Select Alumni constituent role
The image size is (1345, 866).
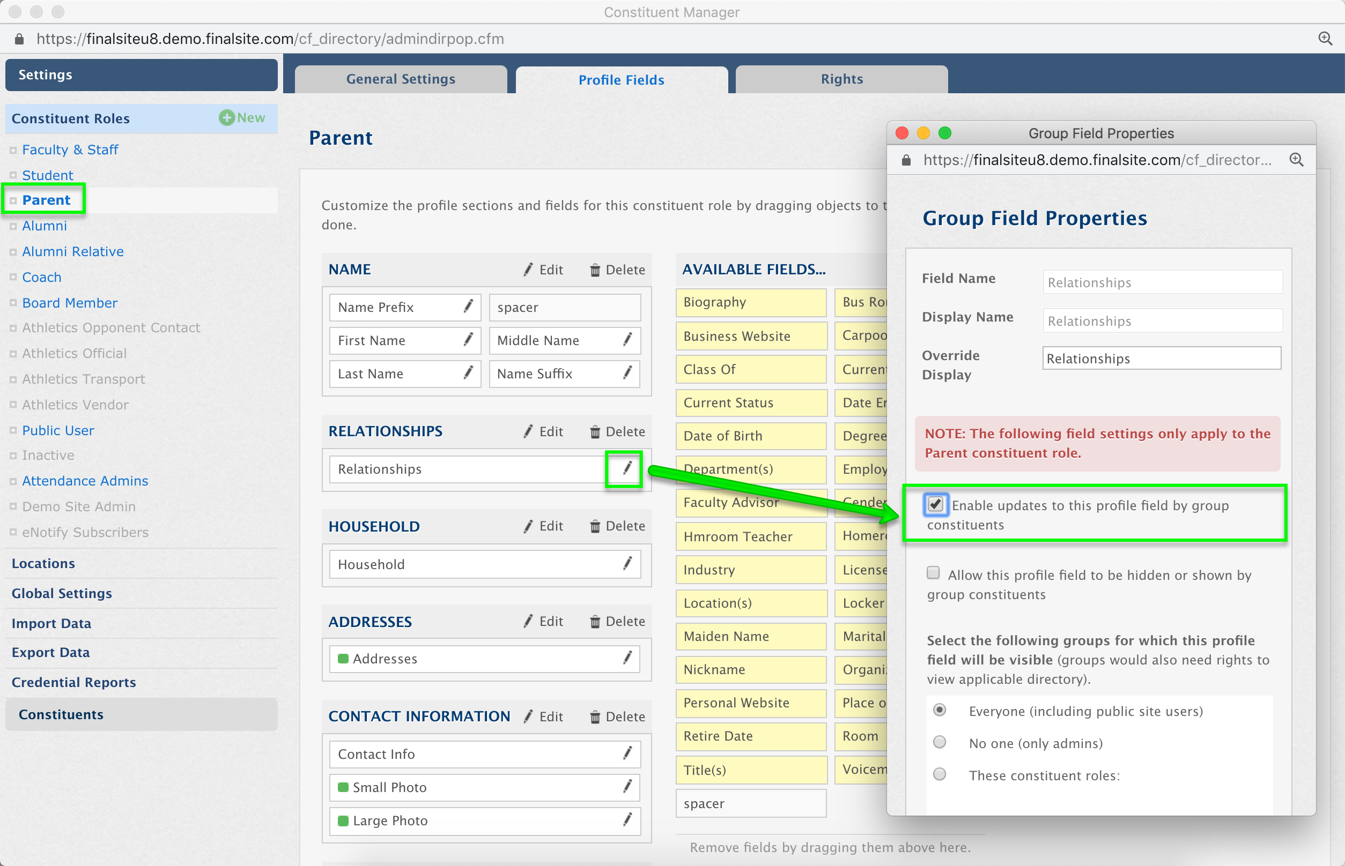[45, 226]
